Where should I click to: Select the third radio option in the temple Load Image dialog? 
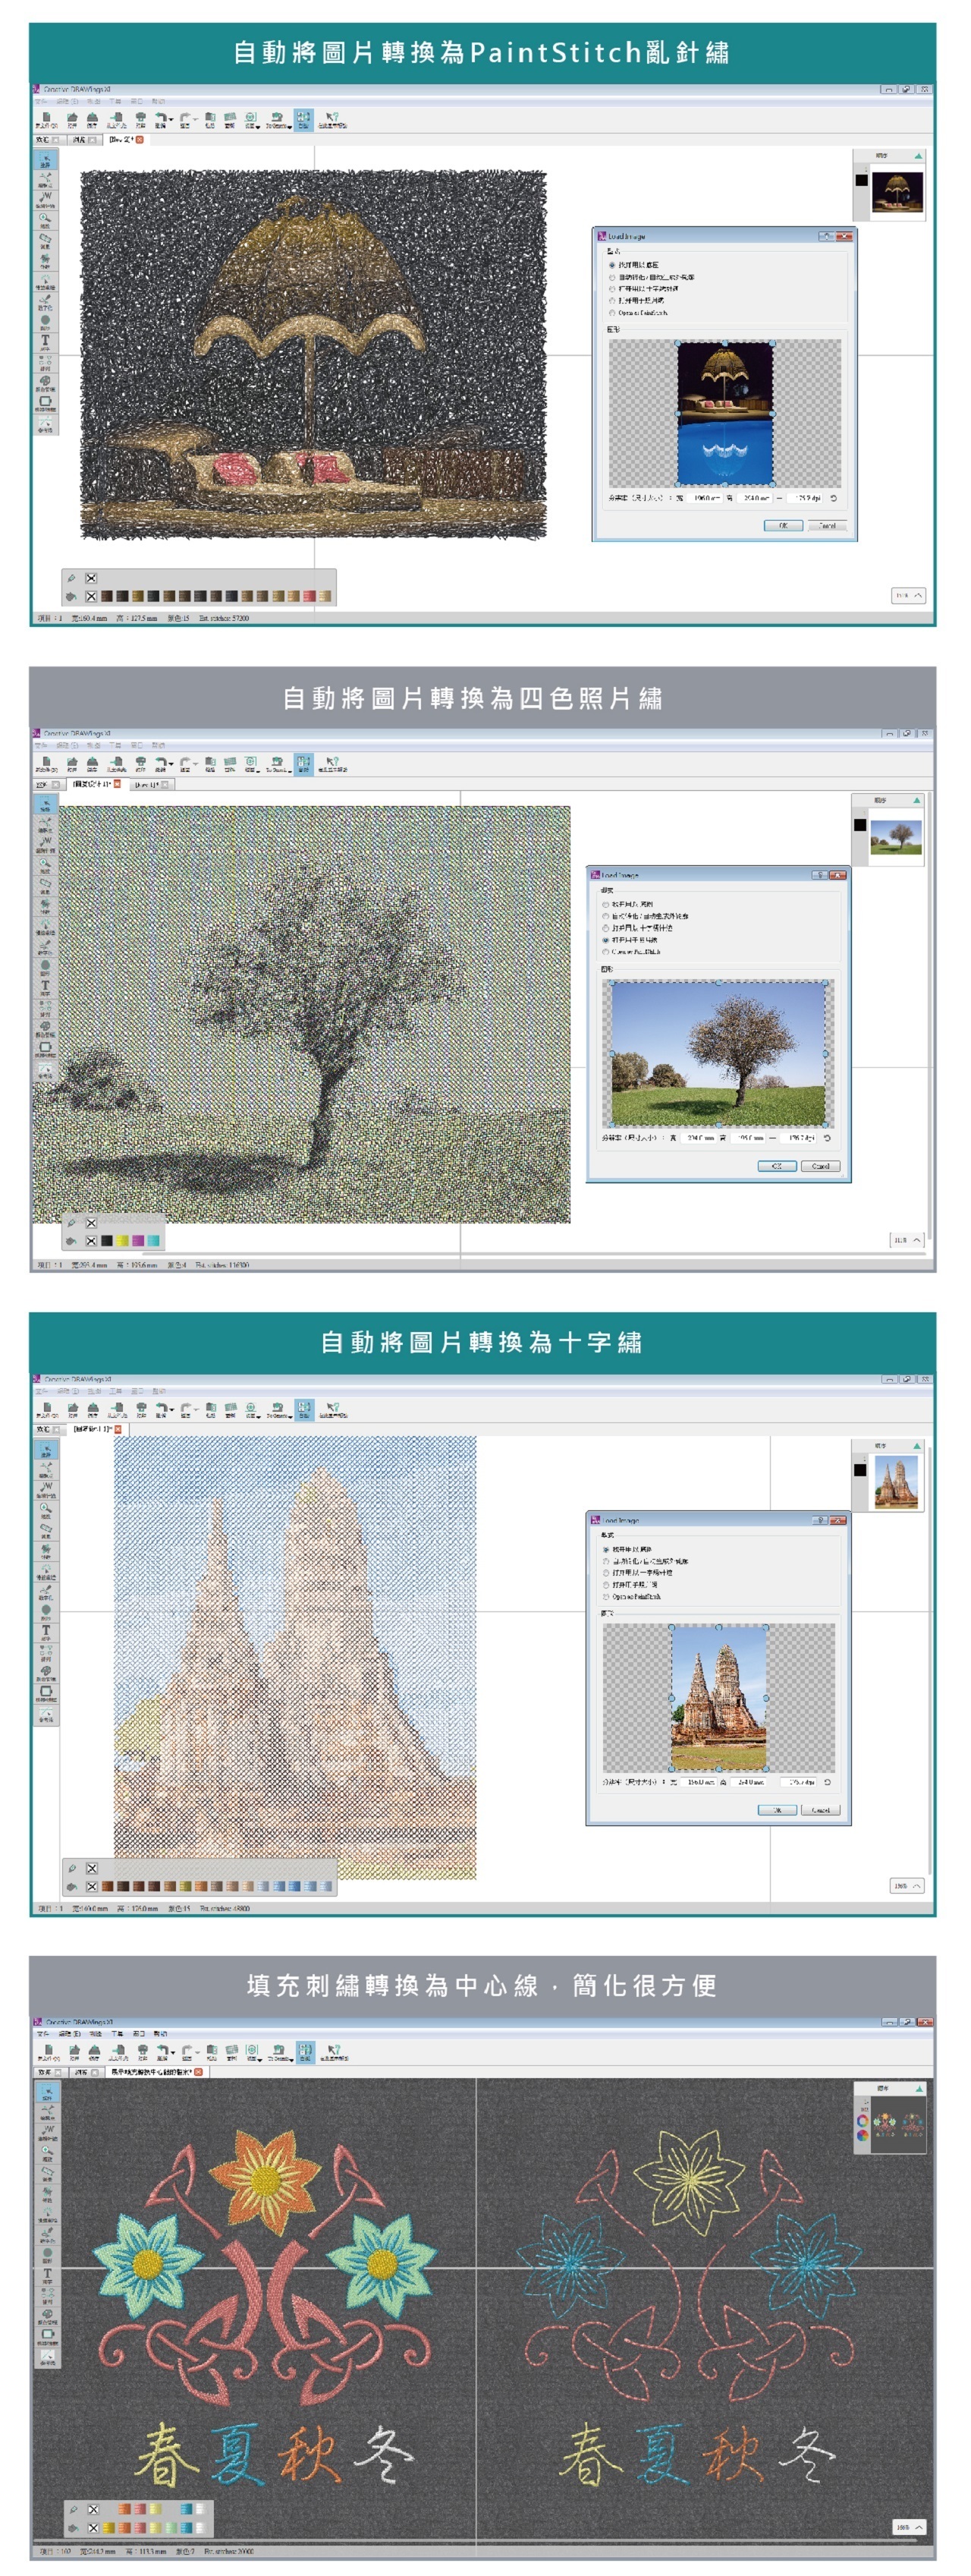[605, 1573]
